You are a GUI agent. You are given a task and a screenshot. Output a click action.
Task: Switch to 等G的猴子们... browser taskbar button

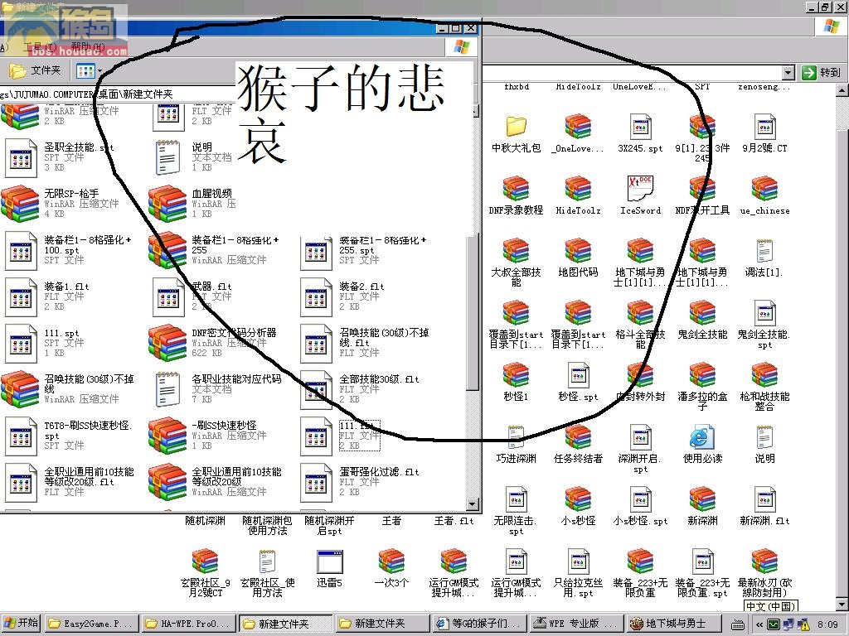(479, 624)
